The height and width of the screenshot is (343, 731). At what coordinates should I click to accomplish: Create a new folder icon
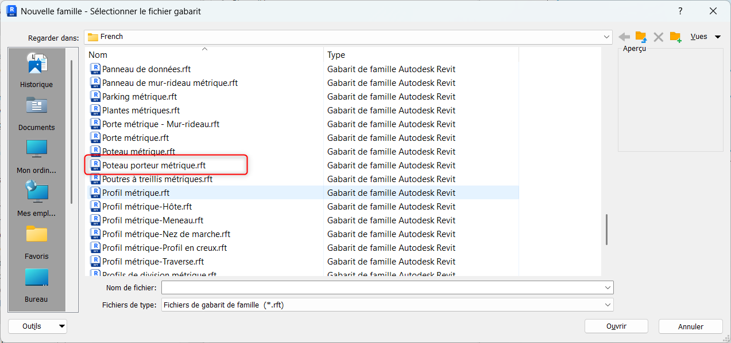675,37
